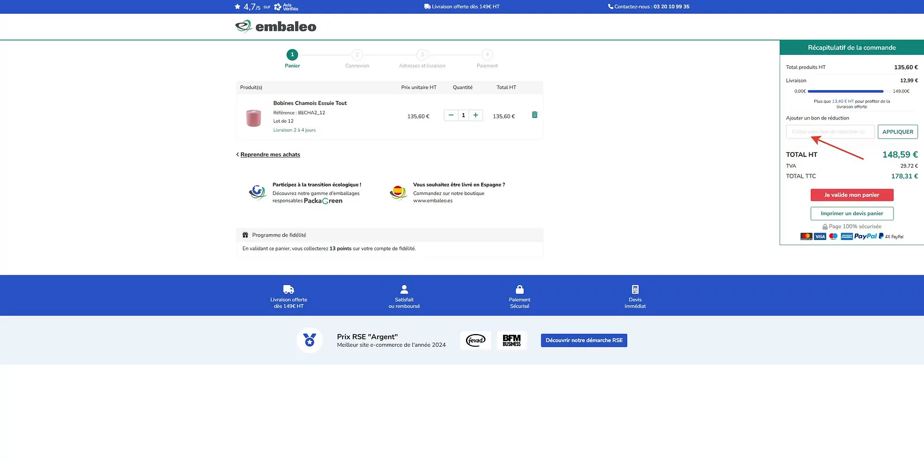Delete Bobines Chamois item with trash icon
This screenshot has width=924, height=461.
pos(535,115)
